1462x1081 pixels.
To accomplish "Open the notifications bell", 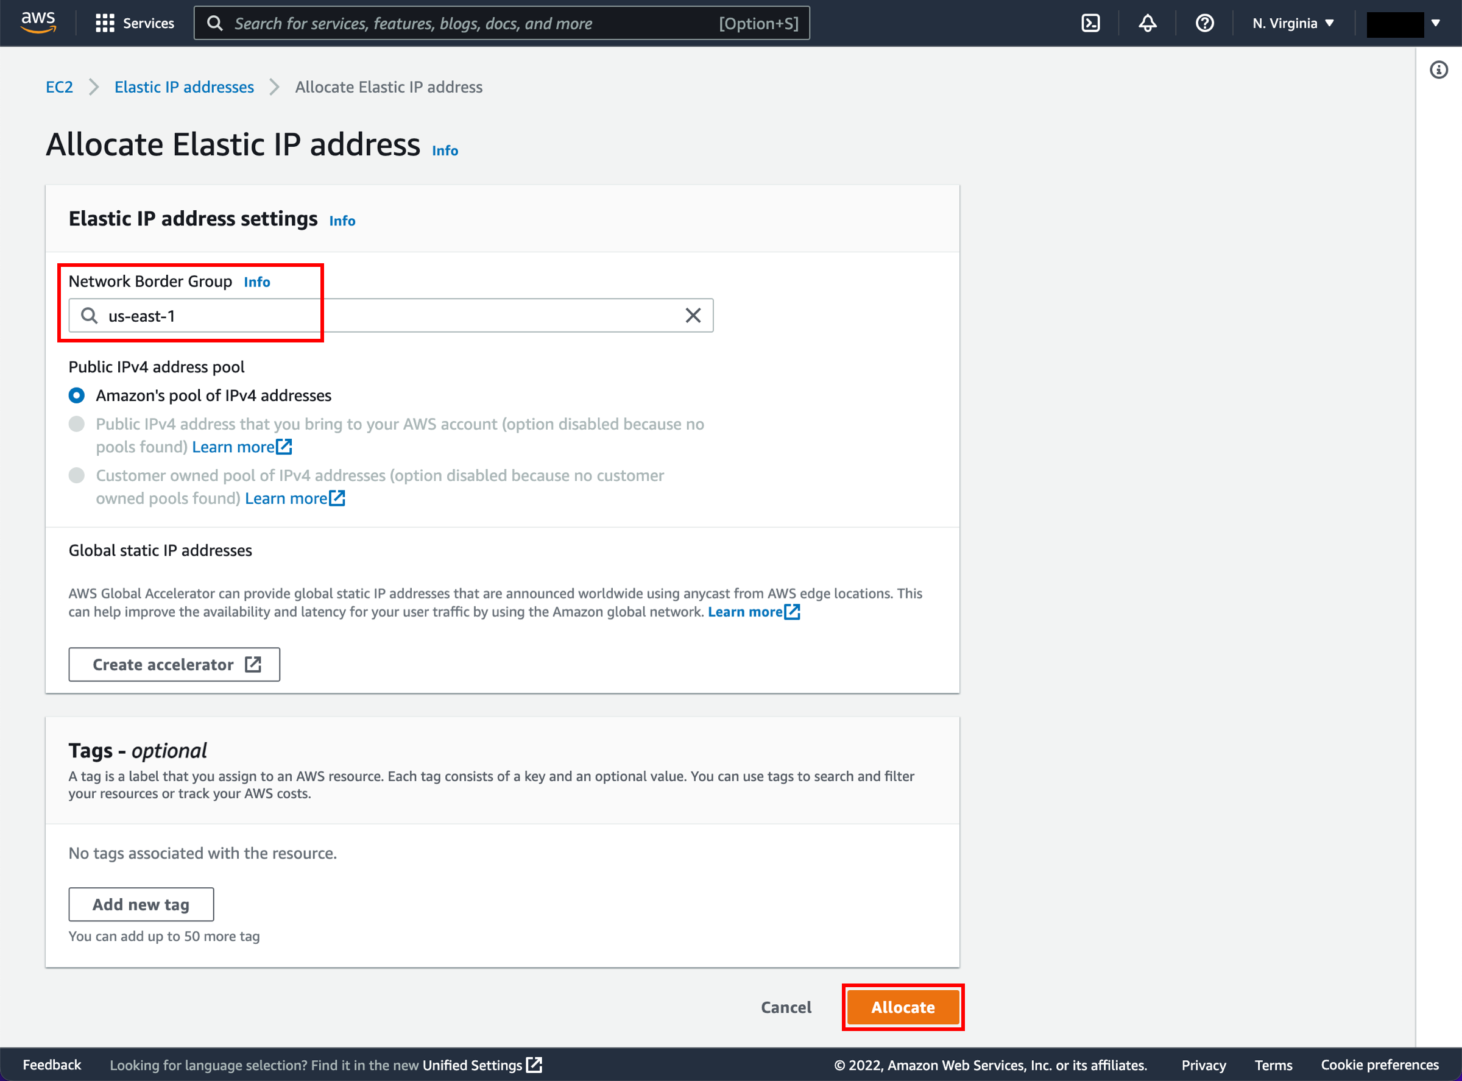I will [1147, 24].
